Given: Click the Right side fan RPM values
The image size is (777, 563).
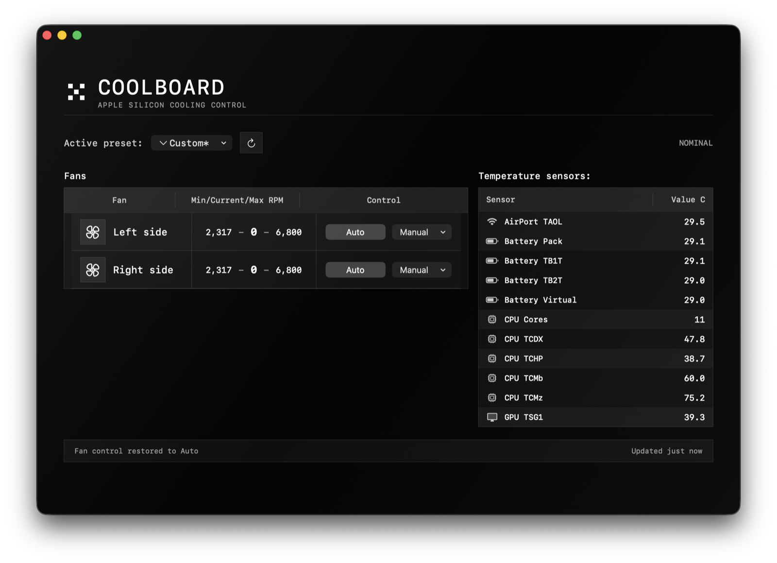Looking at the screenshot, I should (x=253, y=270).
